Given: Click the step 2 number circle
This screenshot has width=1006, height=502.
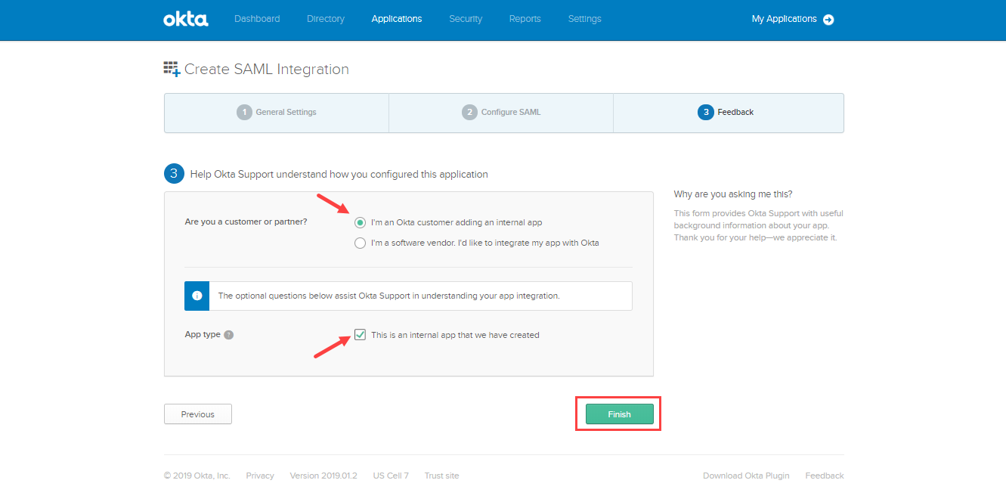Looking at the screenshot, I should click(x=469, y=112).
